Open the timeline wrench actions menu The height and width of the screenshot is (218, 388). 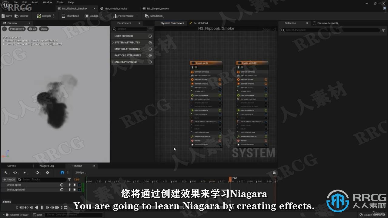pyautogui.click(x=6, y=173)
